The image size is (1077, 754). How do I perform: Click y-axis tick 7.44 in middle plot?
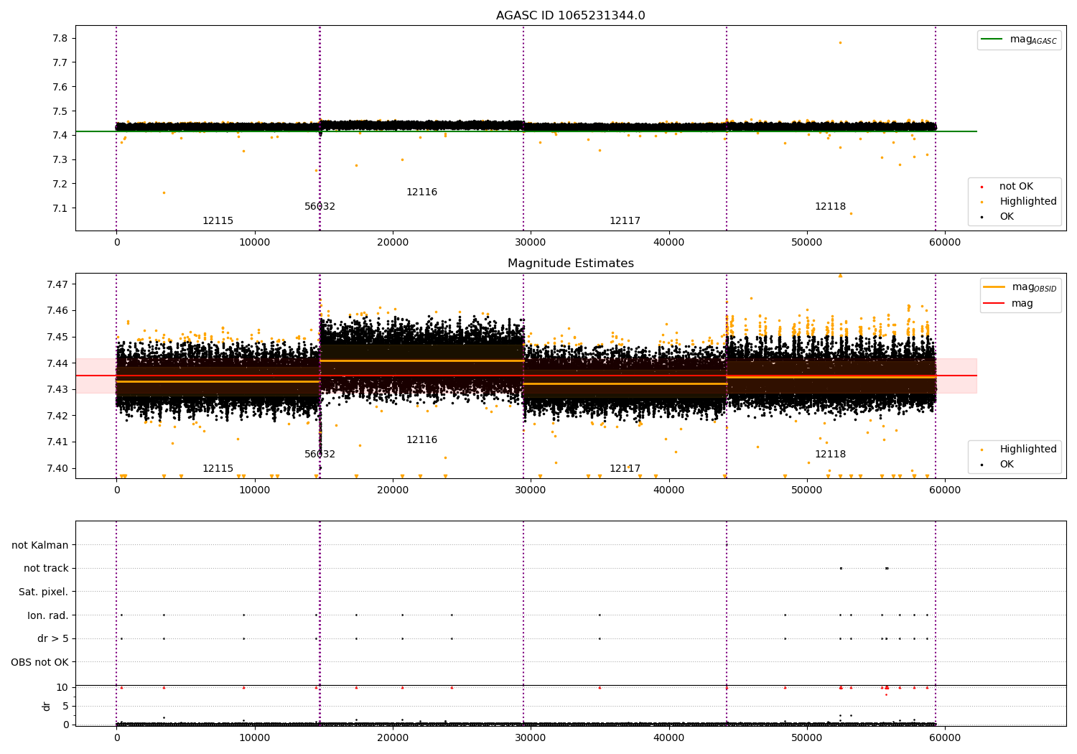click(57, 363)
